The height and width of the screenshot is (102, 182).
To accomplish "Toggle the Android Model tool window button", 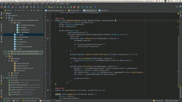I will [x=181, y=92].
